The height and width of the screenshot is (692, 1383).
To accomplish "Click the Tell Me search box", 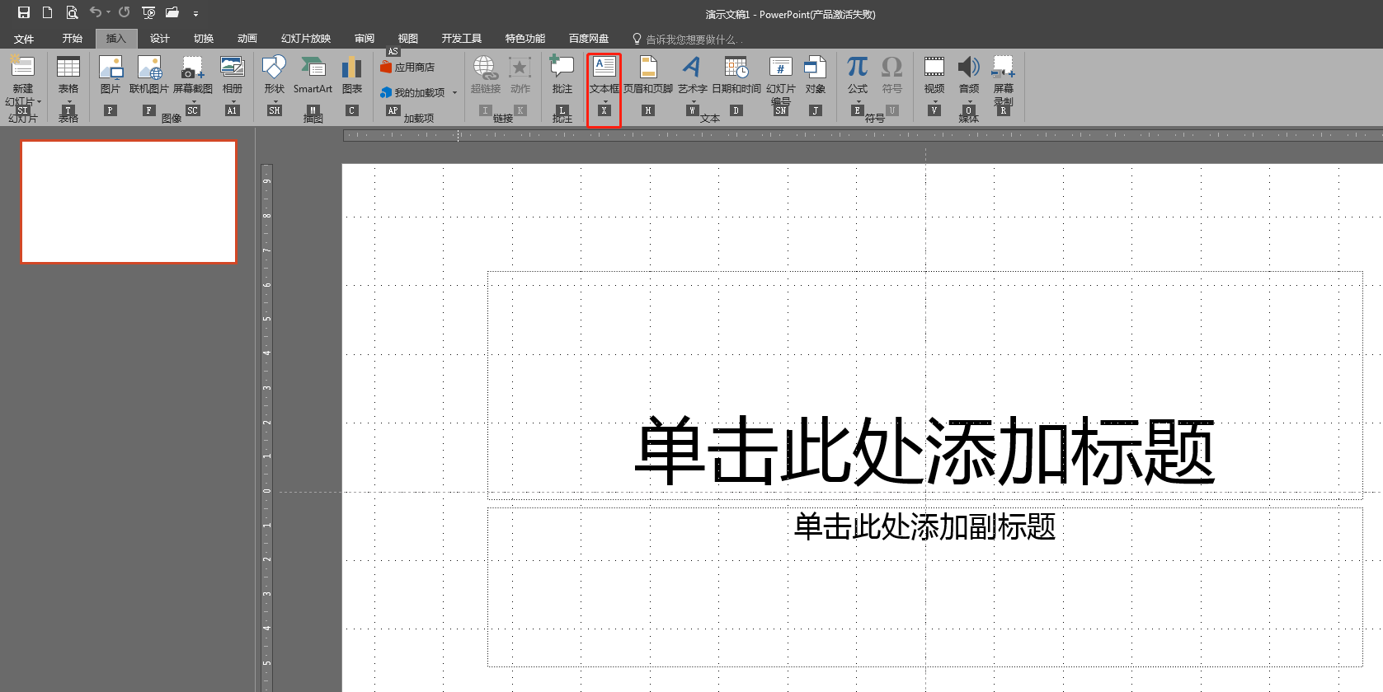I will pyautogui.click(x=687, y=39).
